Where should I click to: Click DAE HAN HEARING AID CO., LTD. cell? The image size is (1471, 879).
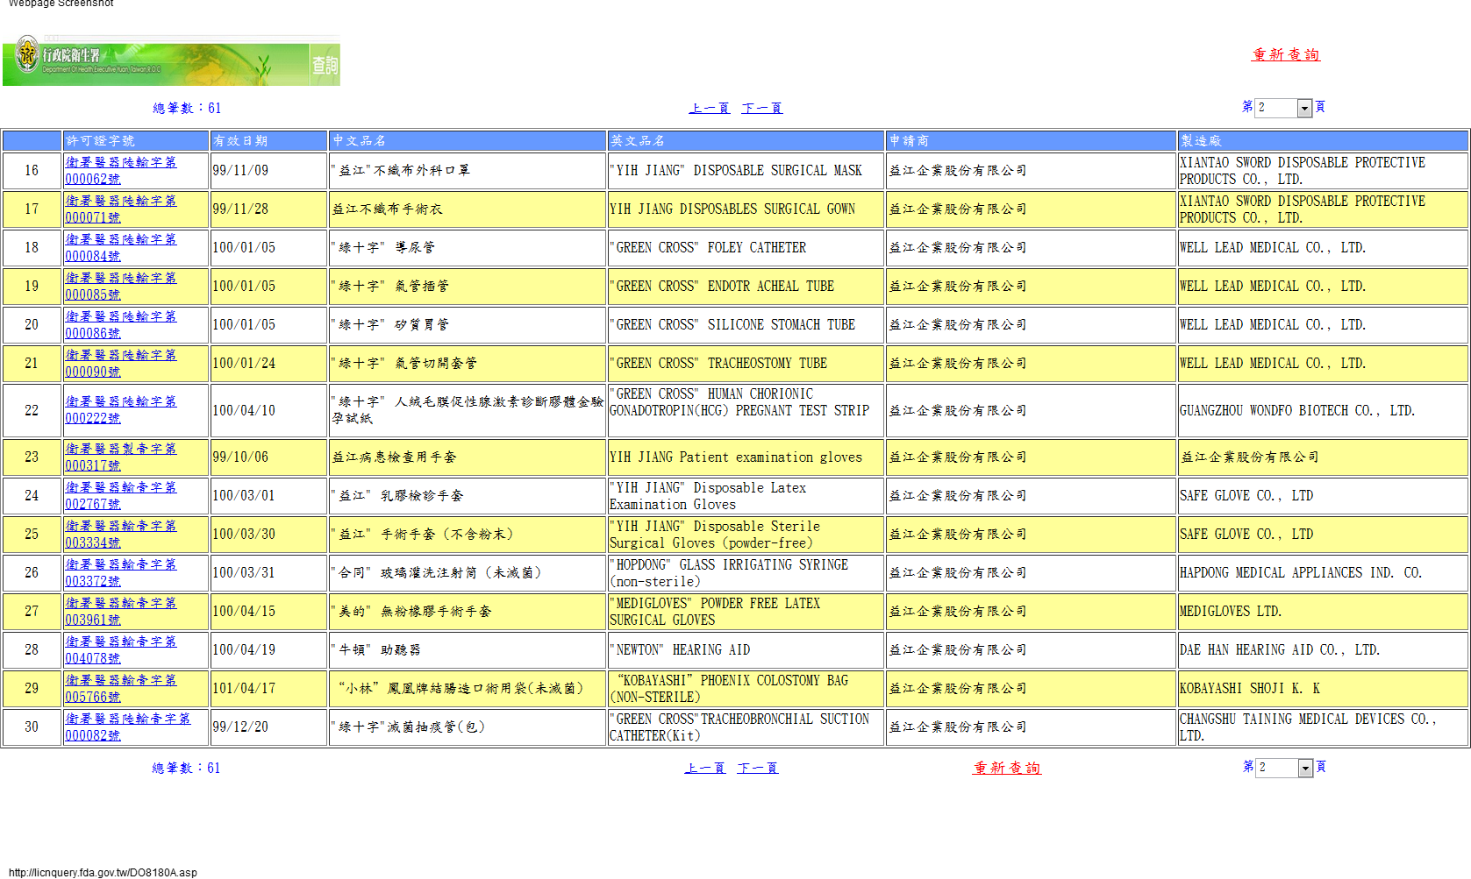click(x=1323, y=650)
